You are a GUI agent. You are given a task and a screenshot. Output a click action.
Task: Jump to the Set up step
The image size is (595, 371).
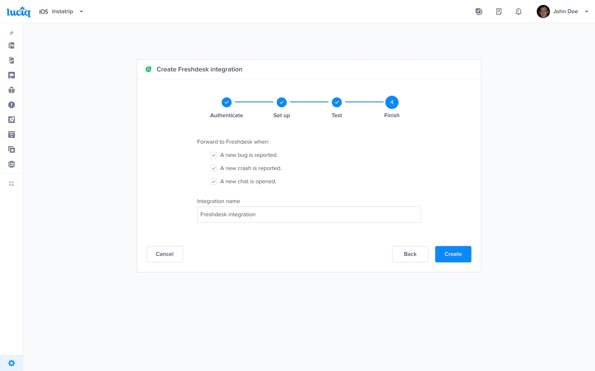281,102
